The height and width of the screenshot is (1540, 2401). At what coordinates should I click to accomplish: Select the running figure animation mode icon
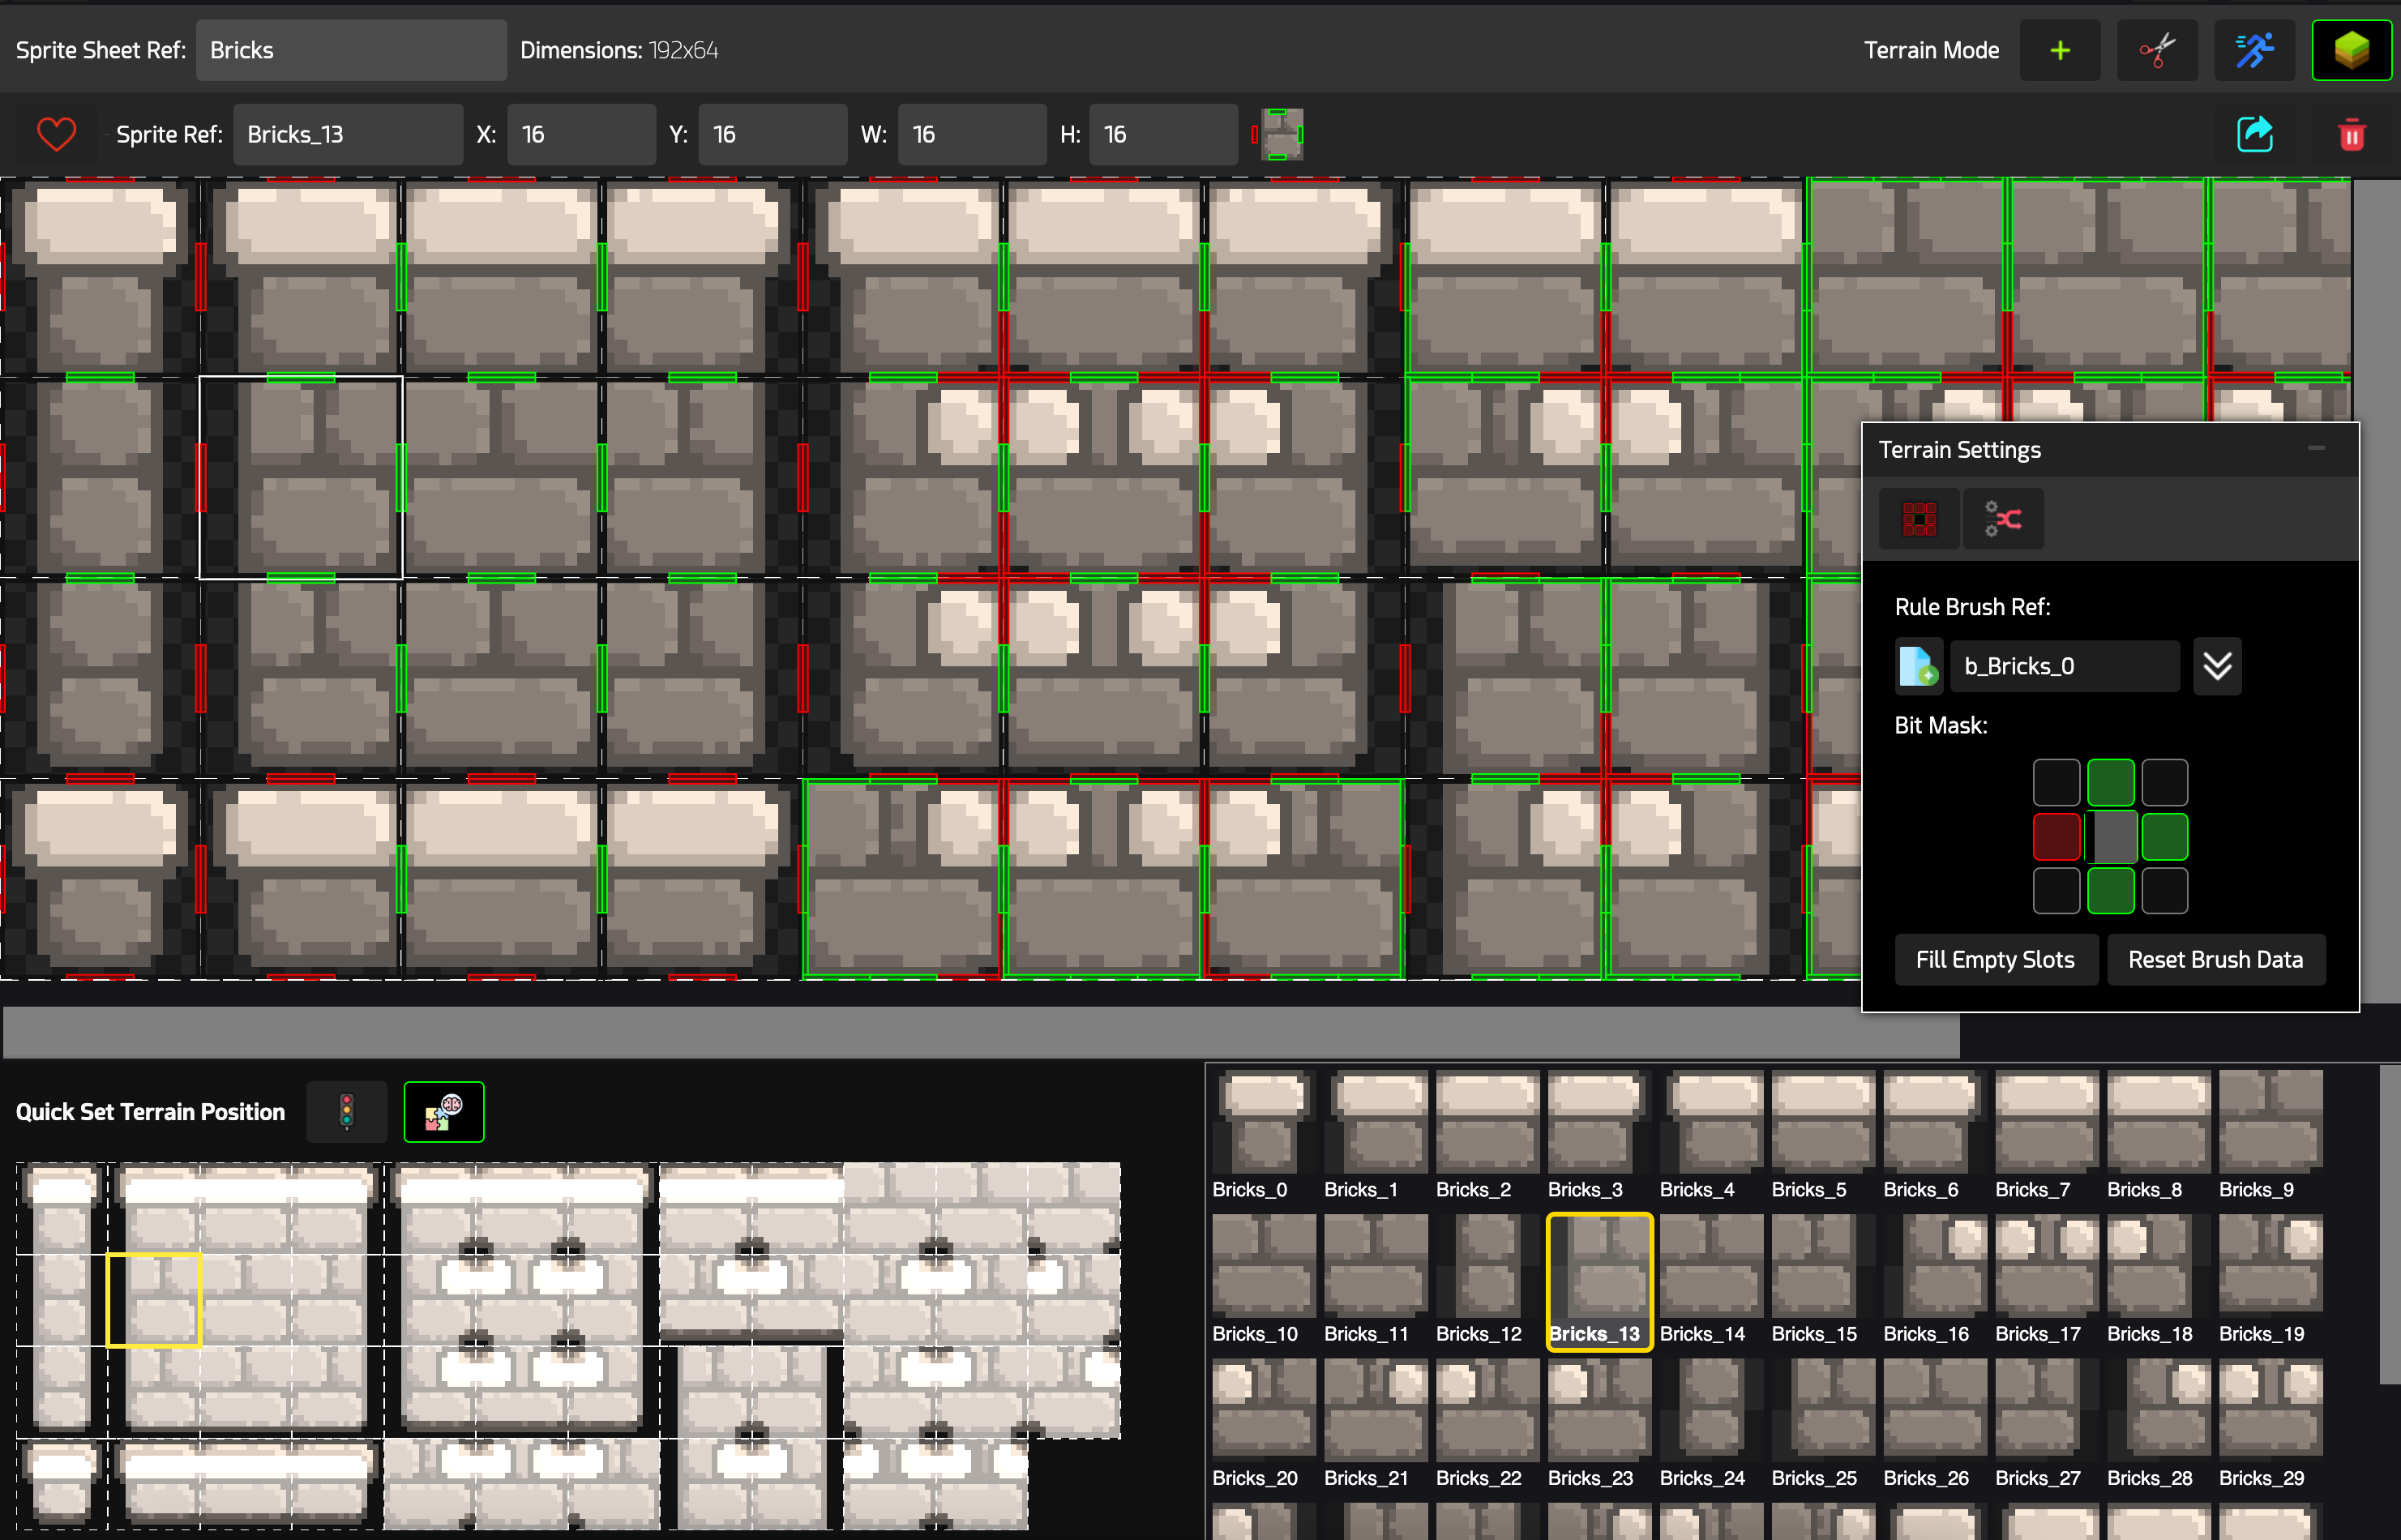point(2254,50)
